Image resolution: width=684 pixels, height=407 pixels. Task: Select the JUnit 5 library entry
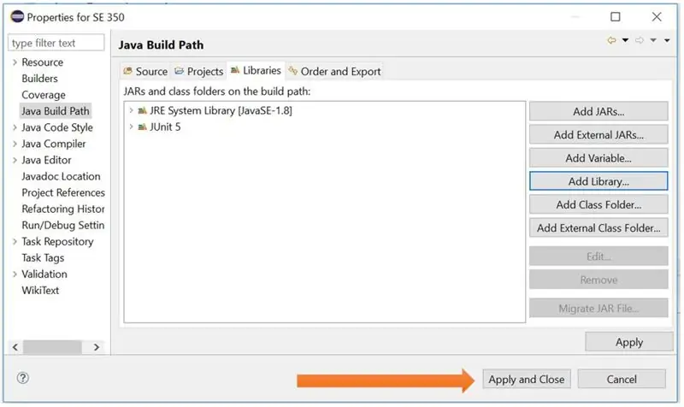[x=165, y=127]
